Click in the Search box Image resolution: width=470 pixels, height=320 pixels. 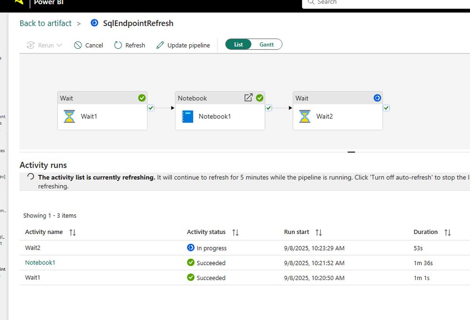(387, 2)
